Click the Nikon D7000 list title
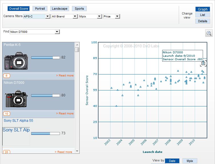215x164 pixels. 14,83
